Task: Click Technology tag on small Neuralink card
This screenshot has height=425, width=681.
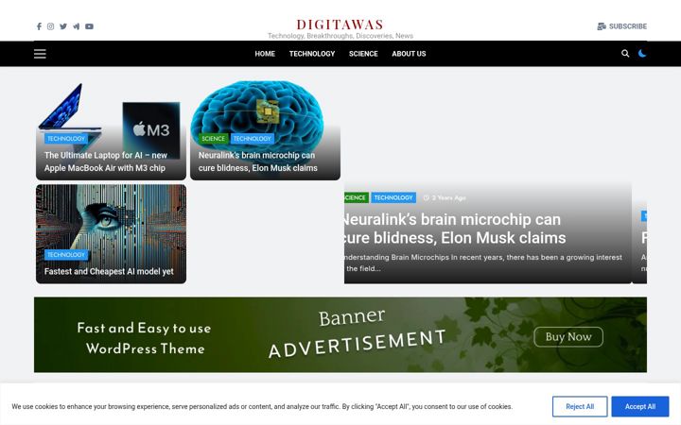Action: (252, 138)
